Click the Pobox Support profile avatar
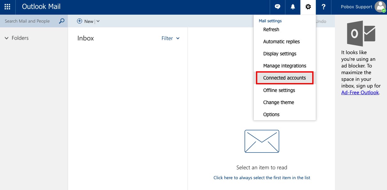This screenshot has width=387, height=190. [x=380, y=6]
